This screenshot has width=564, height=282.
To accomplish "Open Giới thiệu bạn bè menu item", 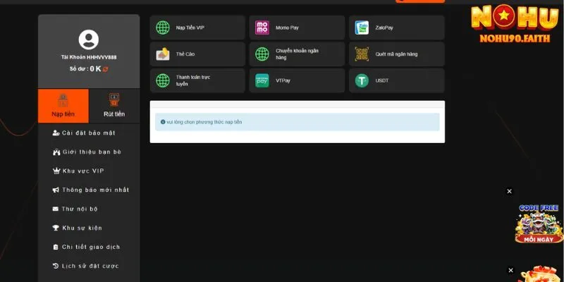I will pyautogui.click(x=91, y=152).
